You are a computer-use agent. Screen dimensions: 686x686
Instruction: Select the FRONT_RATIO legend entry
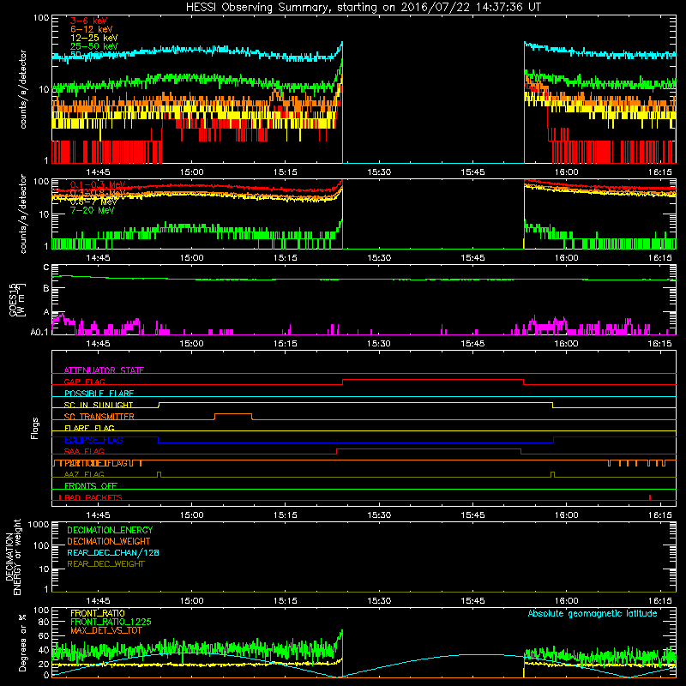click(97, 613)
